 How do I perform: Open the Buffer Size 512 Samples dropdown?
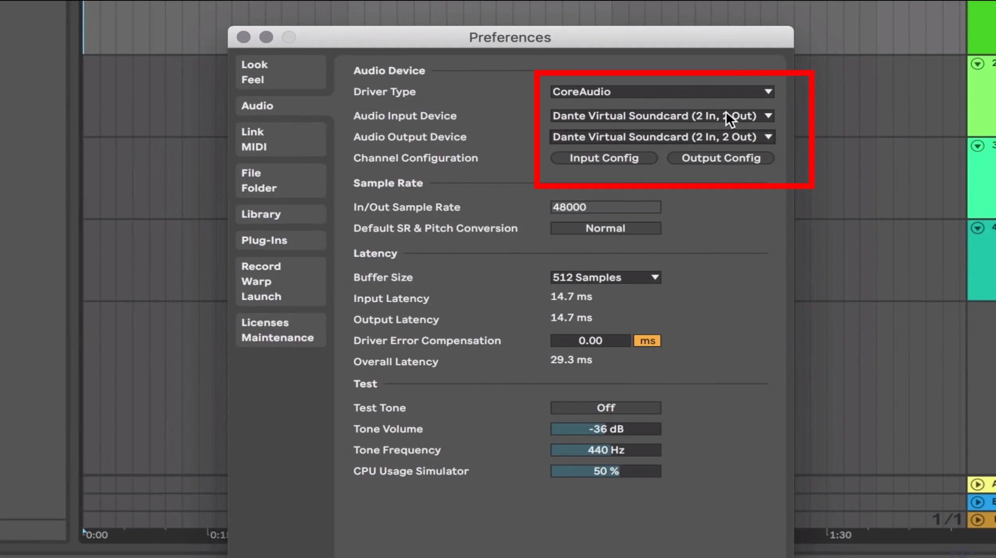click(x=606, y=277)
